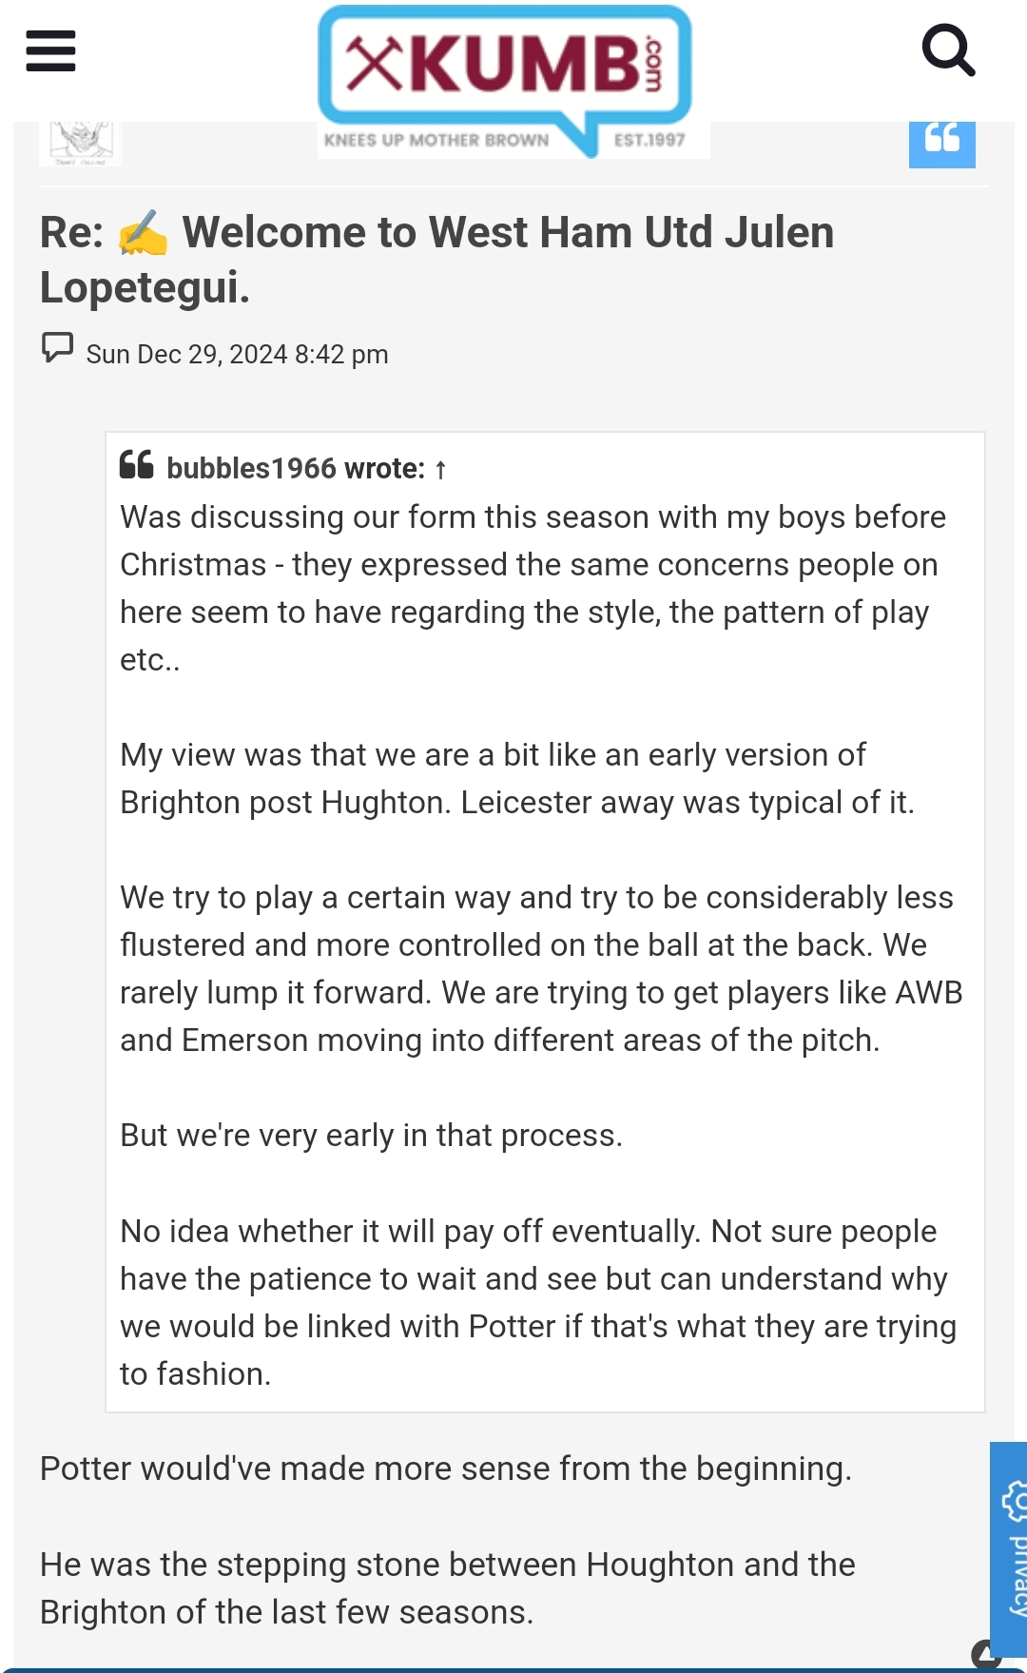Click the post permalink speech bubble icon
This screenshot has height=1673, width=1027.
(x=57, y=348)
